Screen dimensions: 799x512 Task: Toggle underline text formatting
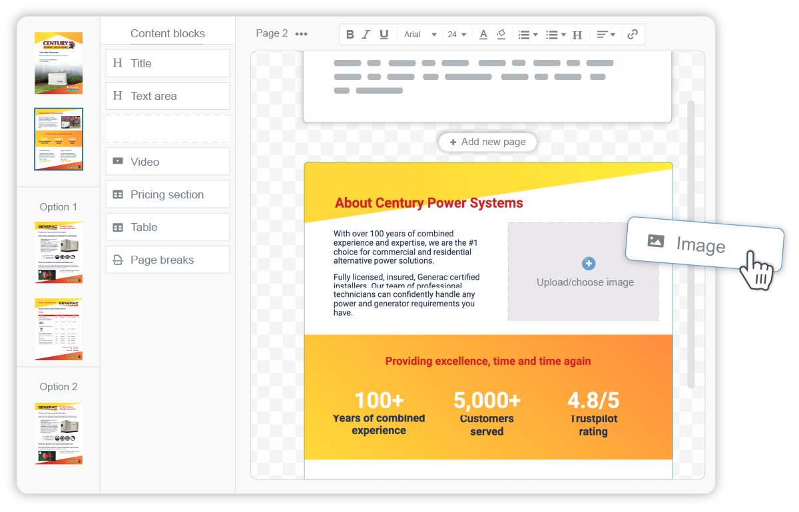[x=384, y=35]
